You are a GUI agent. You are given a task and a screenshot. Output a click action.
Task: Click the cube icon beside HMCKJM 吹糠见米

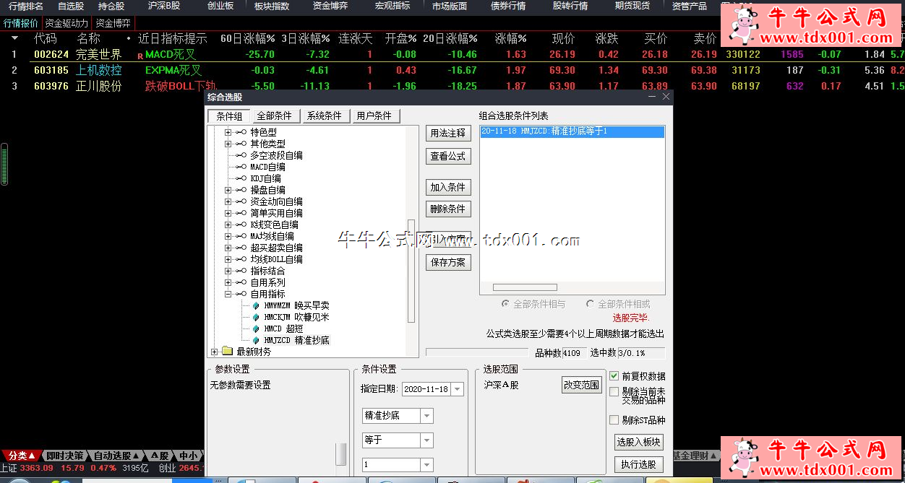click(256, 317)
